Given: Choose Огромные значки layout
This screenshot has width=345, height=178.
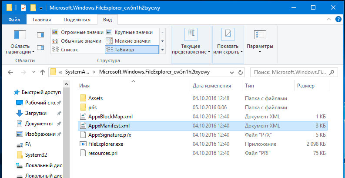Looking at the screenshot, I should point(78,32).
